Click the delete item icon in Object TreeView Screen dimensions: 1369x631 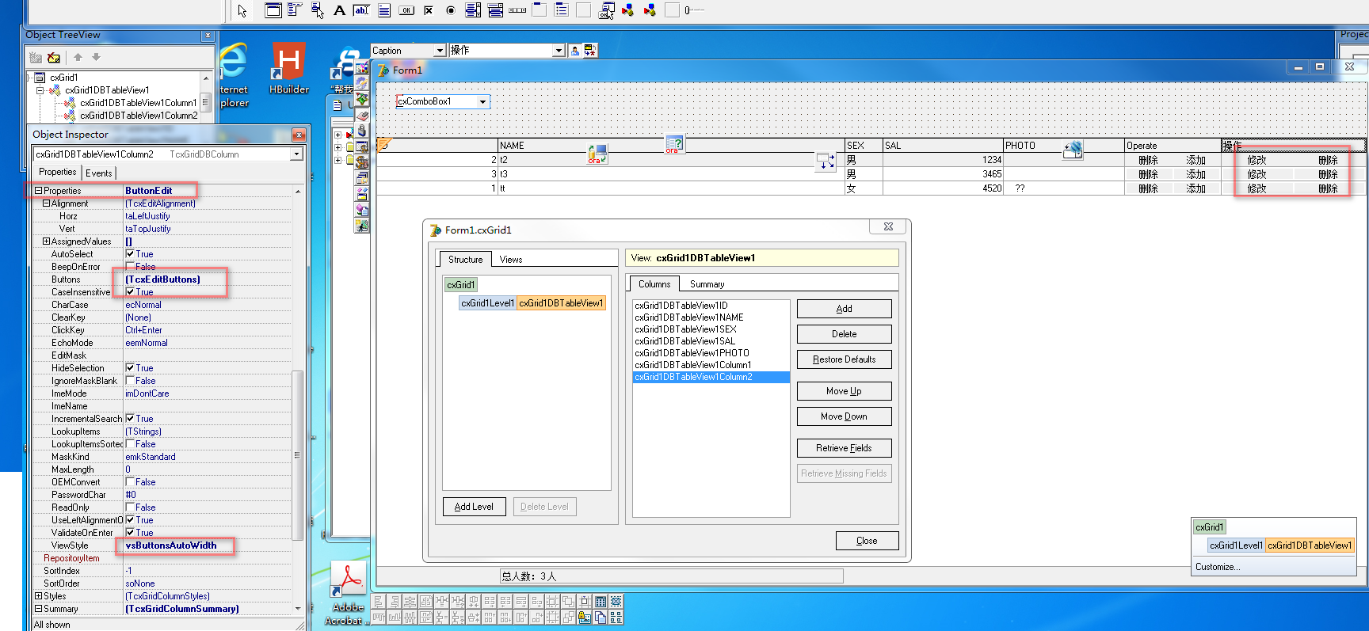[54, 57]
